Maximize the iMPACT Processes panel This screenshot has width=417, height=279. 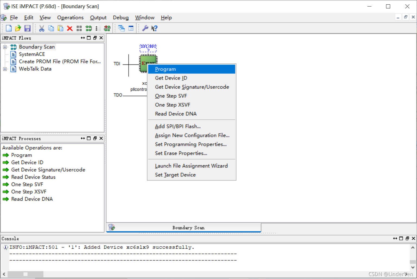point(89,138)
